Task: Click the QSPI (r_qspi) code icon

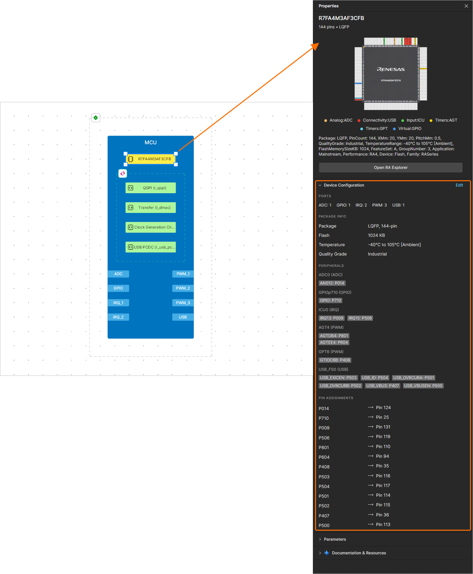Action: coord(131,188)
